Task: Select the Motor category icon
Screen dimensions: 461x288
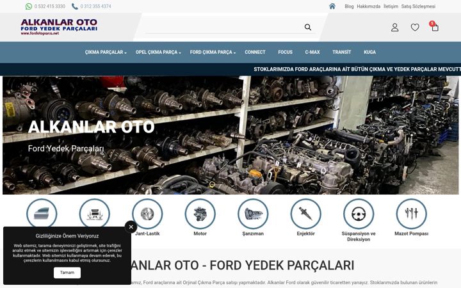Action: click(200, 214)
